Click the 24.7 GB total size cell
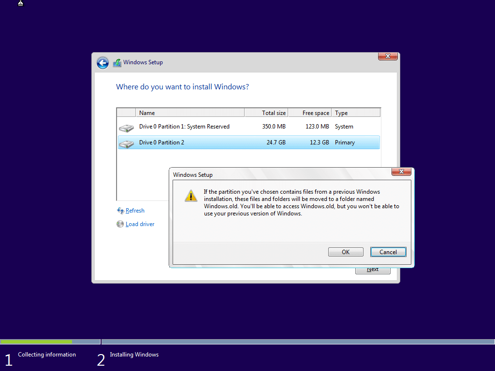Screen dimensions: 495x371 pos(276,143)
